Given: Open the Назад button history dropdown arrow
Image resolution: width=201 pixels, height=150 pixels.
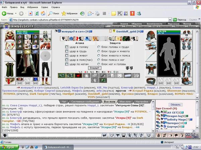Looking at the screenshot, I should coord(16,13).
